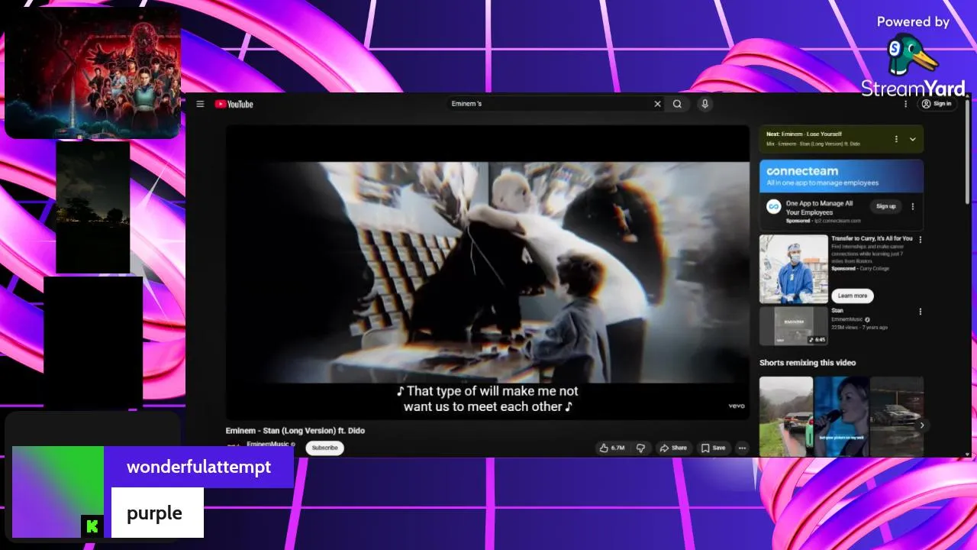
Task: Click the vevo logo on the video
Action: (x=736, y=406)
